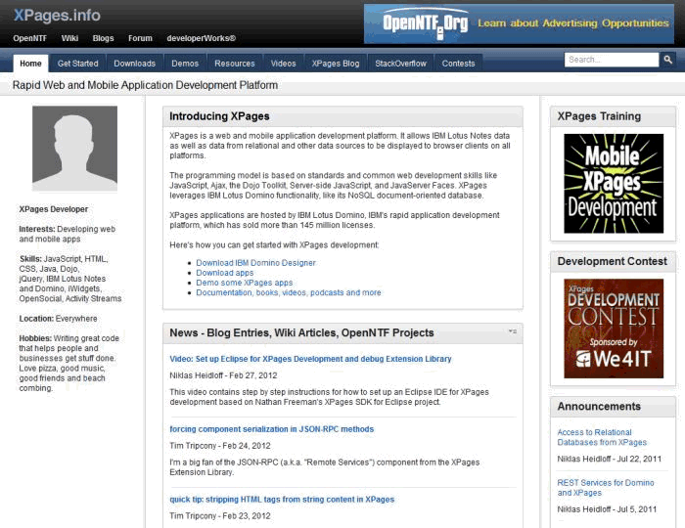This screenshot has height=528, width=685.
Task: Click Niklas Heidloff - Jul 5, 2011 byline
Action: 607,509
